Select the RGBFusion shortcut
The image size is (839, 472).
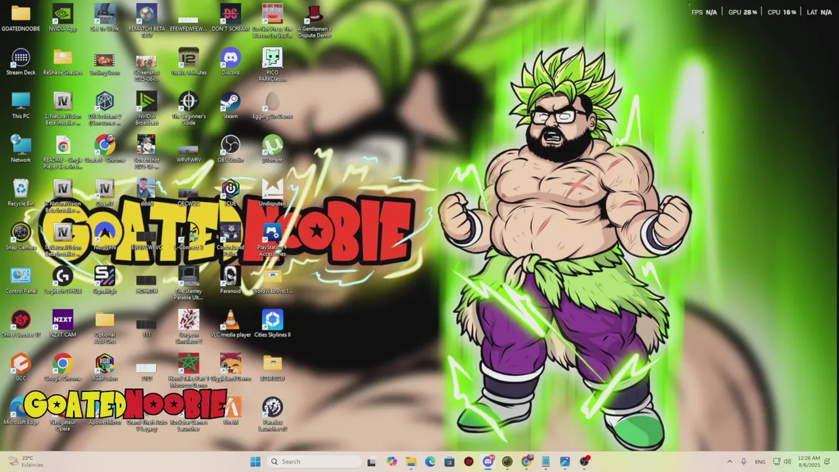tap(105, 368)
